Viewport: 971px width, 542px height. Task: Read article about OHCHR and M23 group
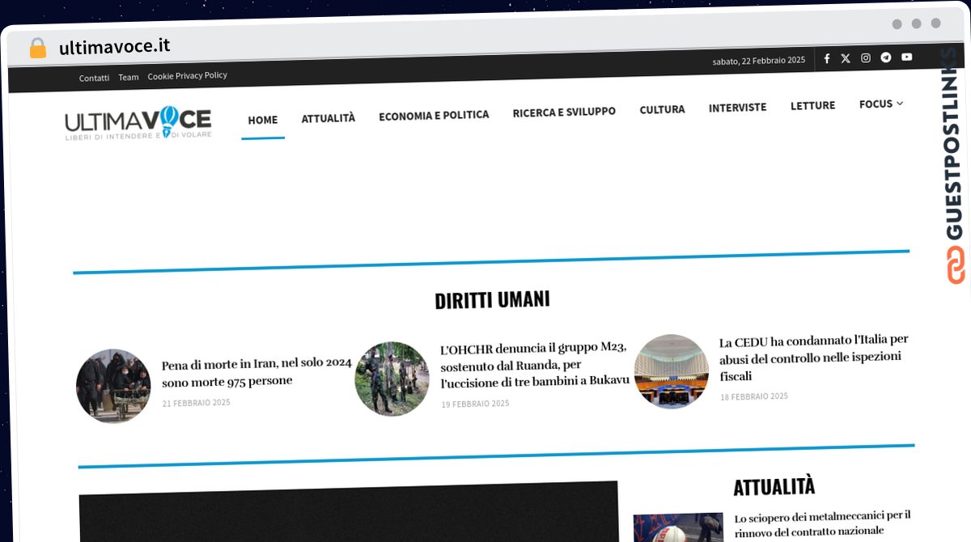[x=535, y=364]
